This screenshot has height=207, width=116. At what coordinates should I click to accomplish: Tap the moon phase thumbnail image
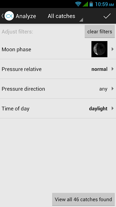(x=100, y=49)
